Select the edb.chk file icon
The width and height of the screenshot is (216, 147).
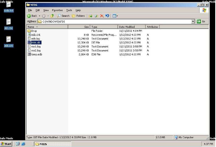click(x=29, y=34)
